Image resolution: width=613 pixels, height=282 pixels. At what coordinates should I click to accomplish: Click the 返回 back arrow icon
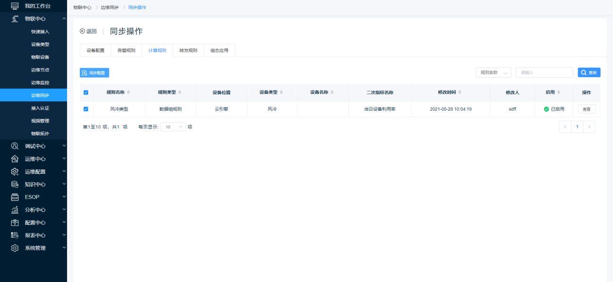83,31
